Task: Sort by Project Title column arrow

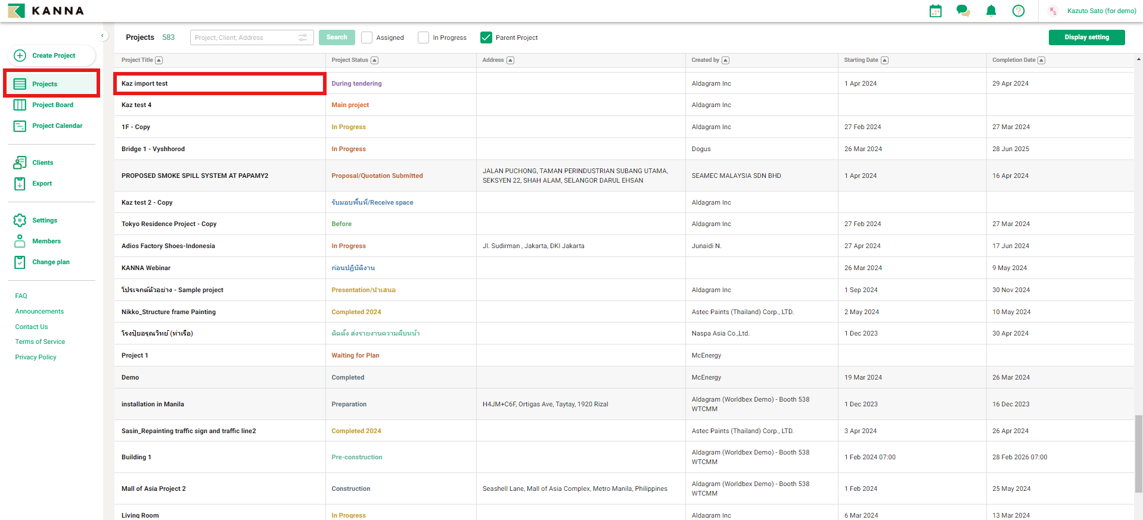Action: coord(159,60)
